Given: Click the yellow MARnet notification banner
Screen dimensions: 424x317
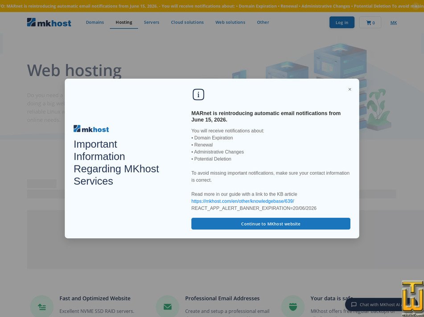Looking at the screenshot, I should pos(212,6).
